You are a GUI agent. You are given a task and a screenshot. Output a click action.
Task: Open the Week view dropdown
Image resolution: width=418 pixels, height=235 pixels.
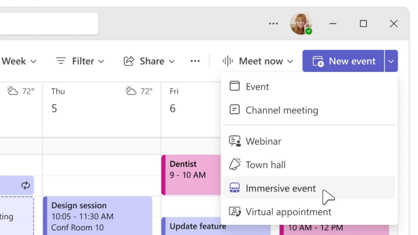[x=33, y=61]
